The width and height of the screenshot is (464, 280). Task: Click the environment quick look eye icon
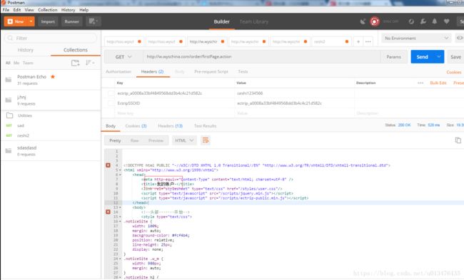[459, 38]
